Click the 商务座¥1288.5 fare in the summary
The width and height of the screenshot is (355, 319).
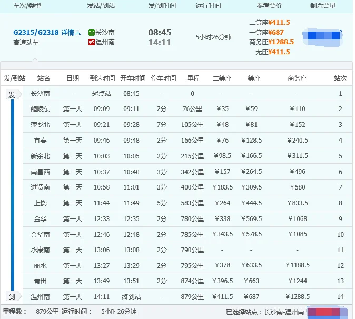click(271, 42)
